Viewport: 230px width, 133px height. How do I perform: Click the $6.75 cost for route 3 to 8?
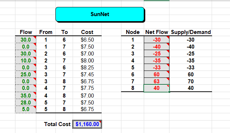click(x=87, y=81)
